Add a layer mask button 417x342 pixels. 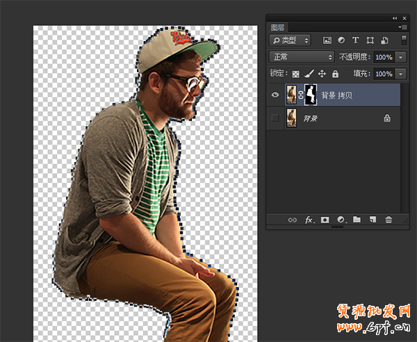coord(325,220)
